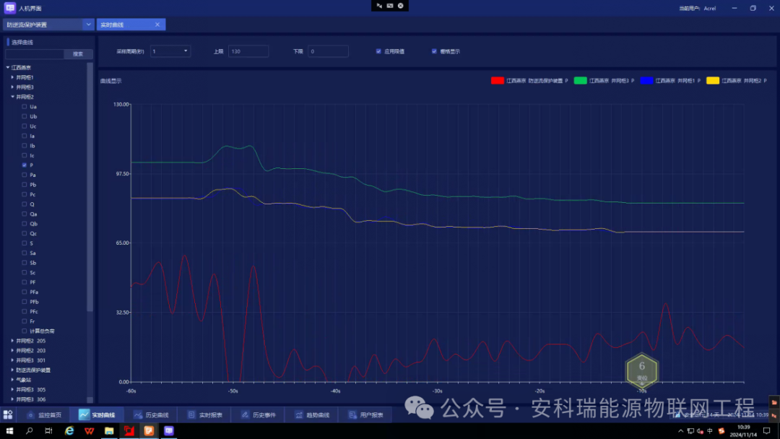Image resolution: width=780 pixels, height=439 pixels.
Task: Close the 实时曲线 tab
Action: point(157,25)
